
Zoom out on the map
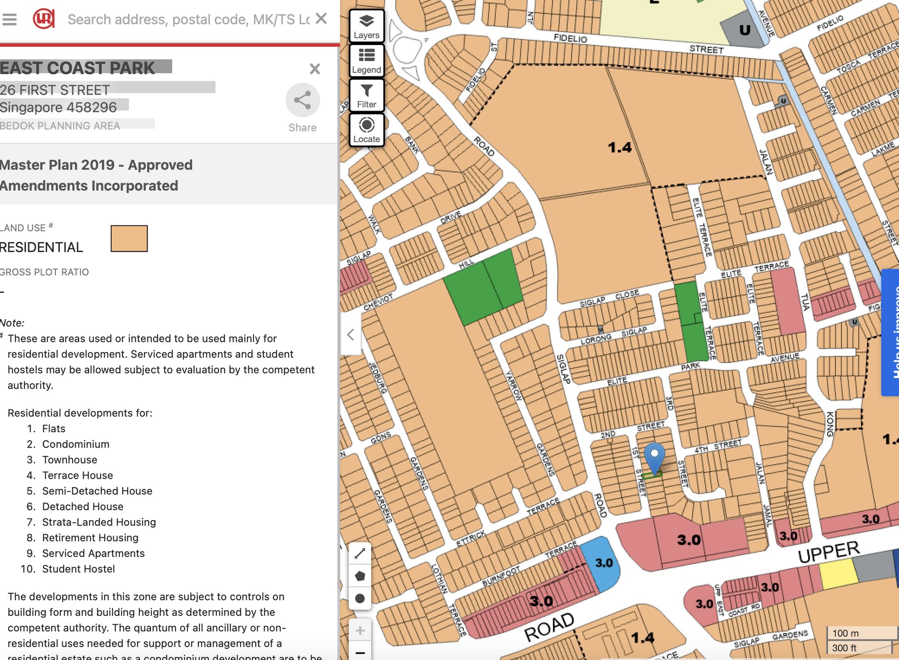tap(360, 652)
